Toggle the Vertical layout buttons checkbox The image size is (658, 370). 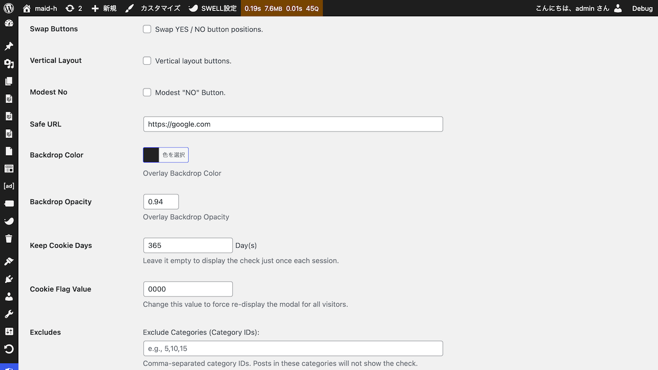coord(147,61)
